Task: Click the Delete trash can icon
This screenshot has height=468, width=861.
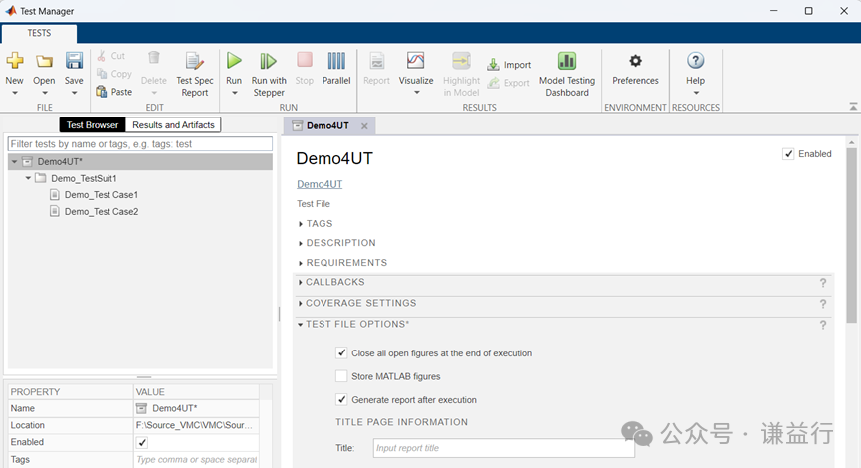Action: [154, 58]
